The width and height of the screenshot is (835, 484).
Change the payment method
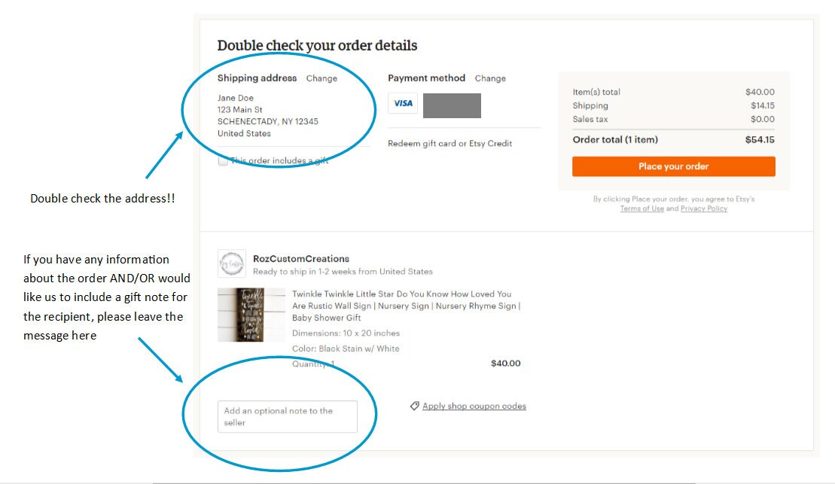click(x=490, y=78)
